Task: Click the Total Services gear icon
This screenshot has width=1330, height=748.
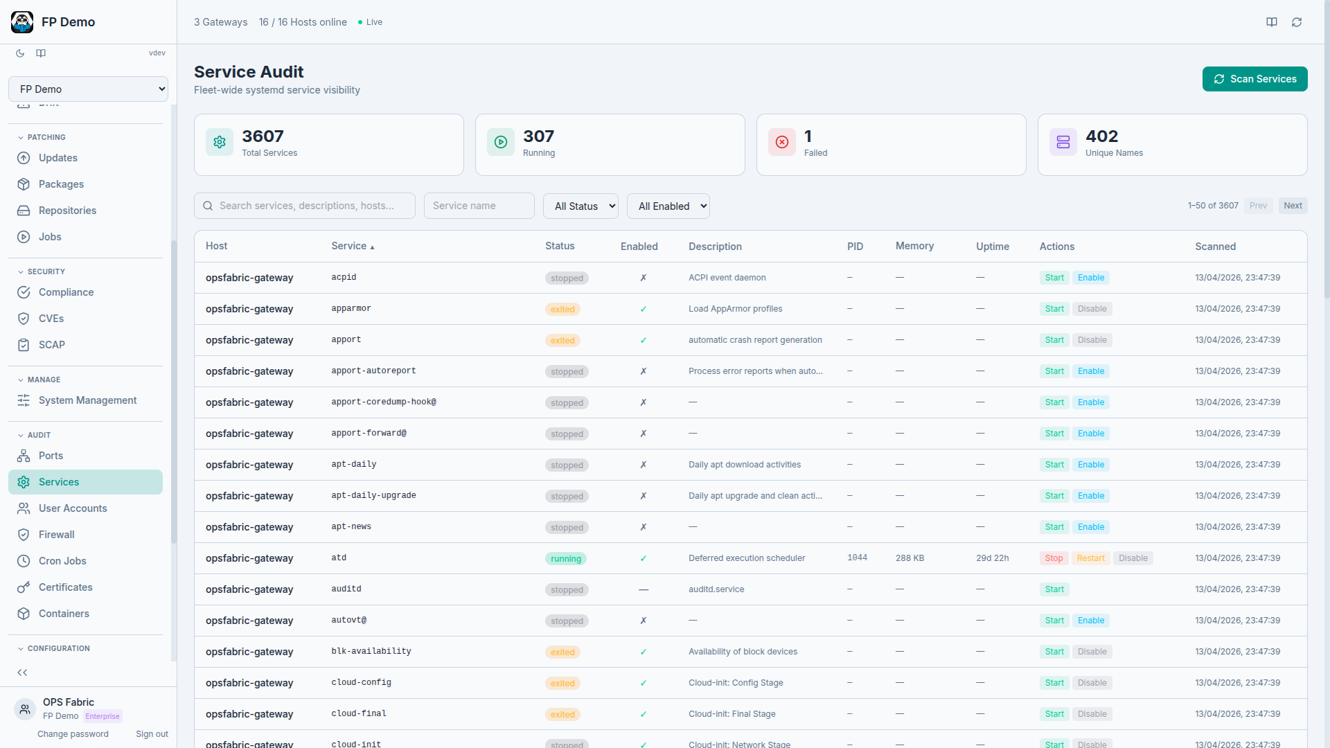Action: click(220, 142)
